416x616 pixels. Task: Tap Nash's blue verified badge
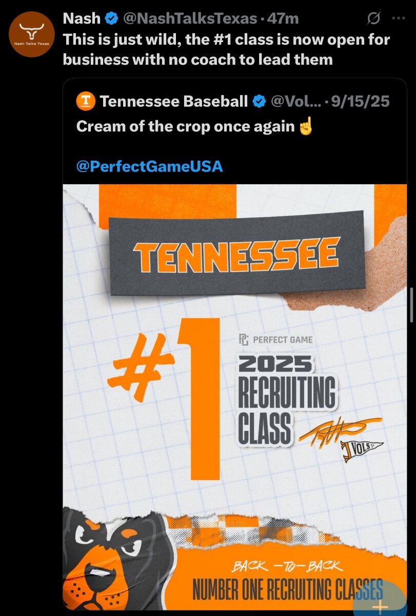[111, 19]
